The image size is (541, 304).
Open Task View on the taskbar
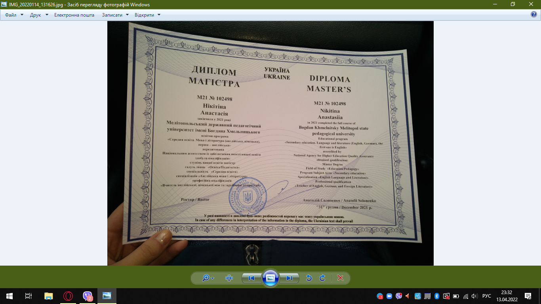coord(29,296)
